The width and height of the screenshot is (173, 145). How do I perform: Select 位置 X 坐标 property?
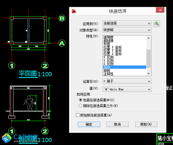tap(112, 47)
